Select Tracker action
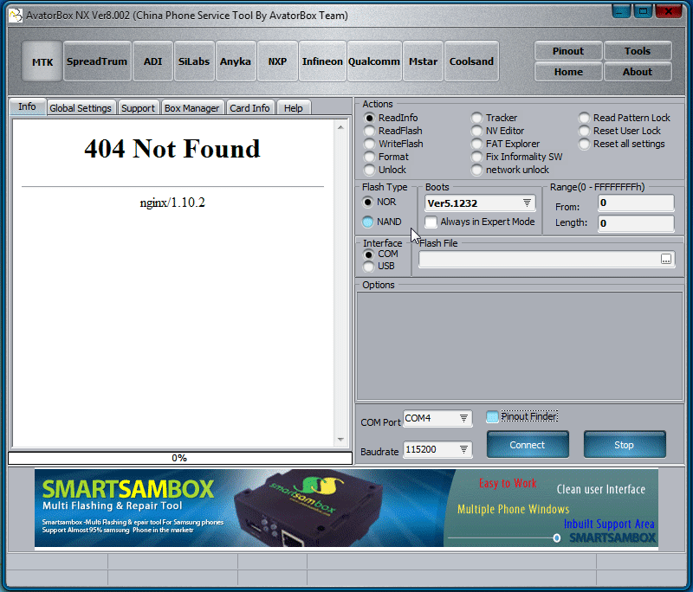 pyautogui.click(x=476, y=118)
